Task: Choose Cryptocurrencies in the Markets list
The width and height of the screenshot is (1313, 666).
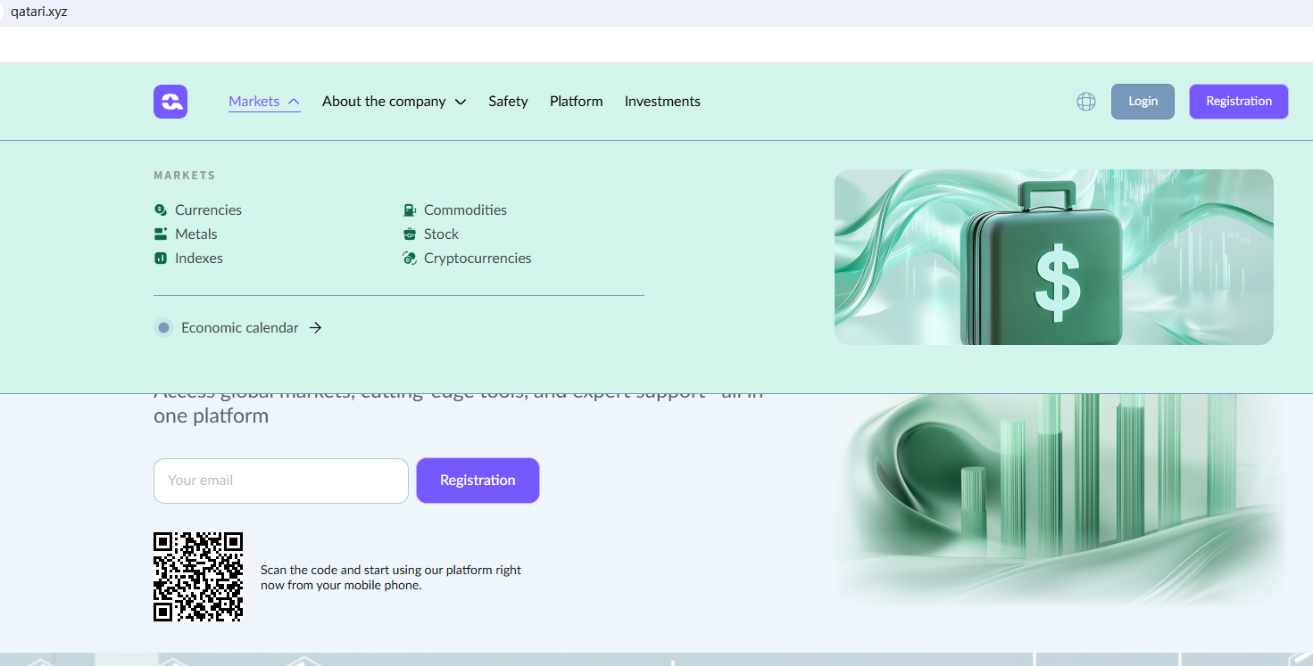Action: click(x=478, y=258)
